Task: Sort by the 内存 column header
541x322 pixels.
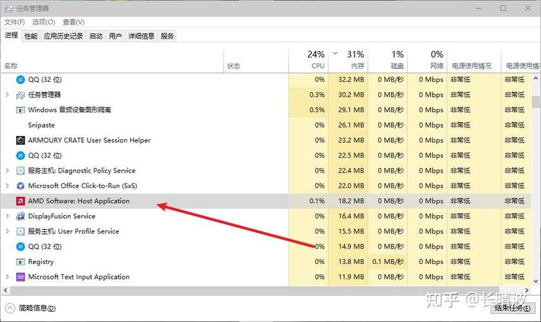Action: click(x=348, y=59)
